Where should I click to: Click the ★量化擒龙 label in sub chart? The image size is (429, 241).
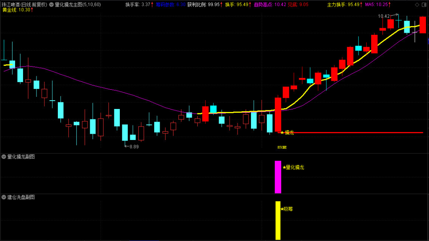pyautogui.click(x=293, y=167)
